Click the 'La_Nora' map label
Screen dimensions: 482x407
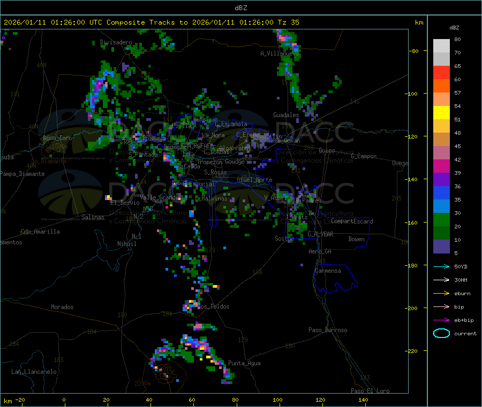pos(213,135)
